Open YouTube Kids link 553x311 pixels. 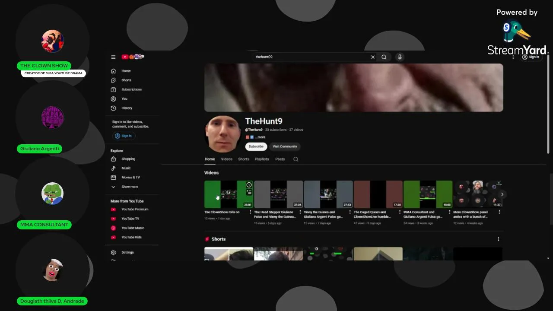(x=132, y=237)
